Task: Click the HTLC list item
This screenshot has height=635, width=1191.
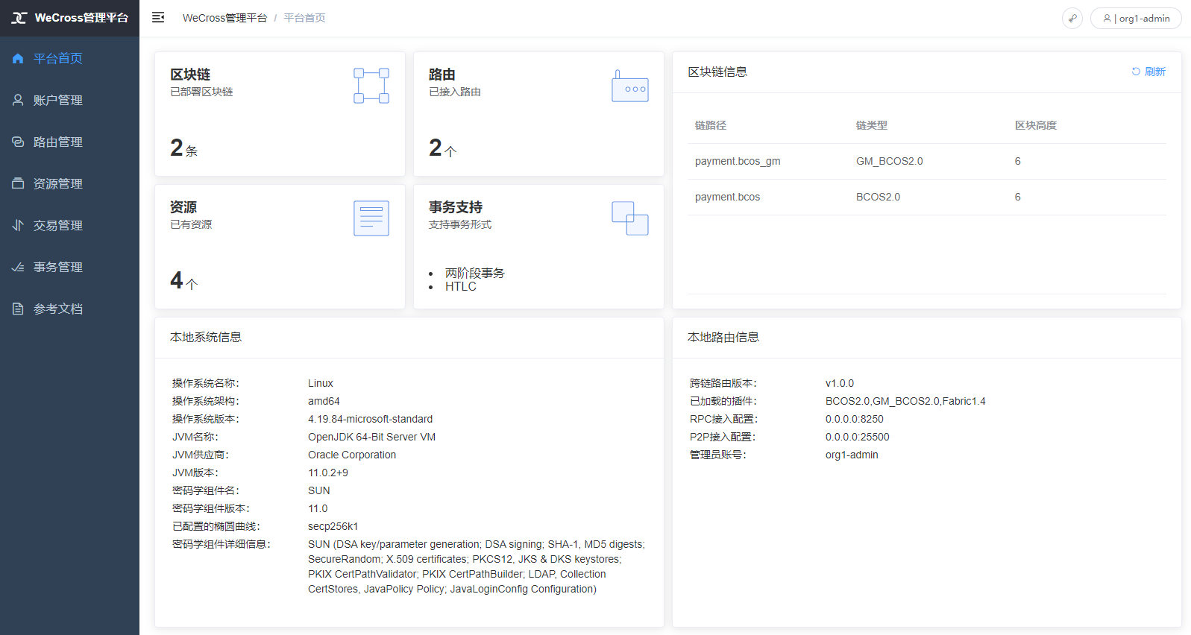Action: click(461, 286)
